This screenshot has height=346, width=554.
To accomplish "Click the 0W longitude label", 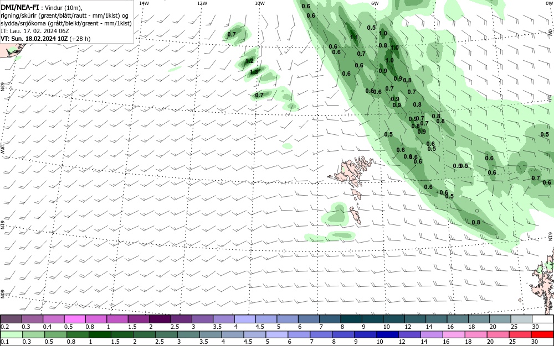I will tap(548, 3).
